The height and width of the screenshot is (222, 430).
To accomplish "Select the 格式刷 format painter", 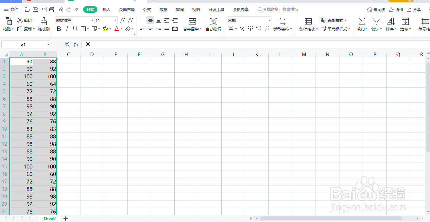I will (43, 24).
